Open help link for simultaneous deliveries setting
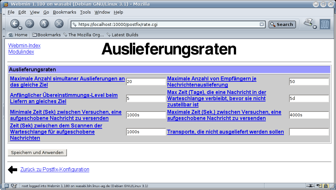 coord(67,82)
